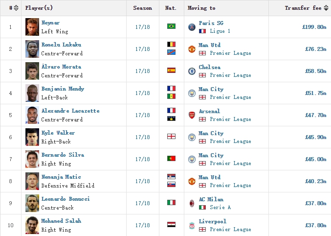331x236 pixels.
Task: Click Benjamin Mendy's player photo thumbnail
Action: (32, 93)
